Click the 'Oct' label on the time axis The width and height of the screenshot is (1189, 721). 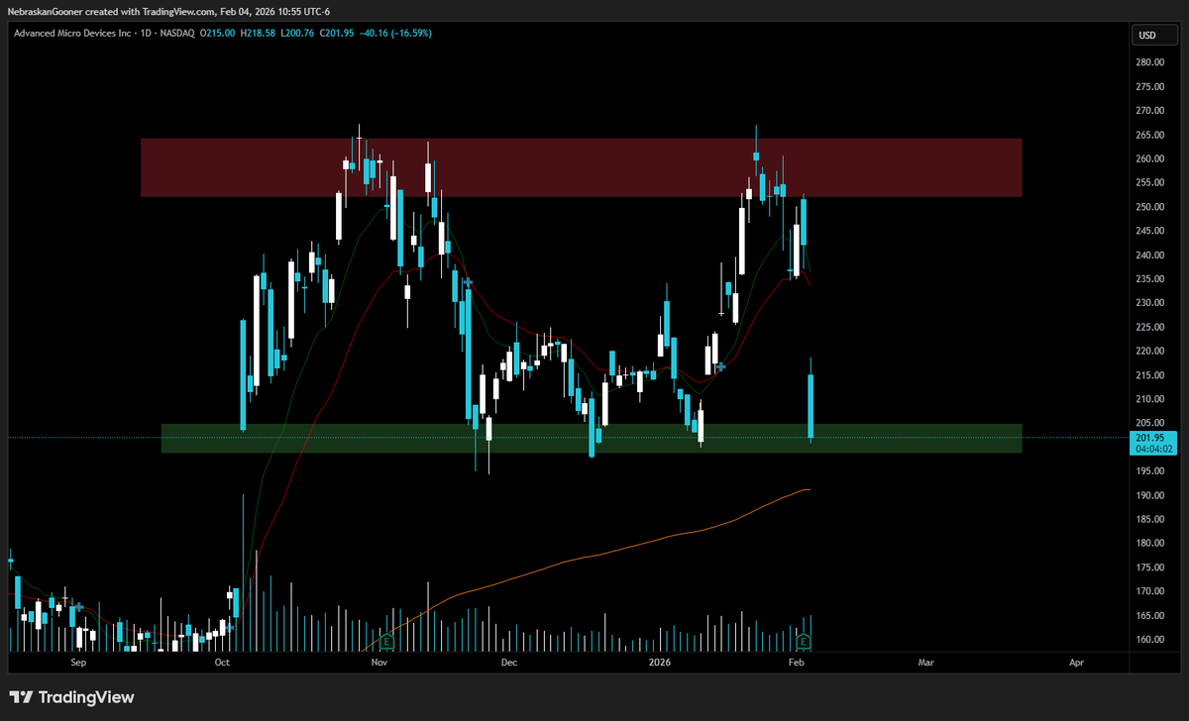point(222,661)
